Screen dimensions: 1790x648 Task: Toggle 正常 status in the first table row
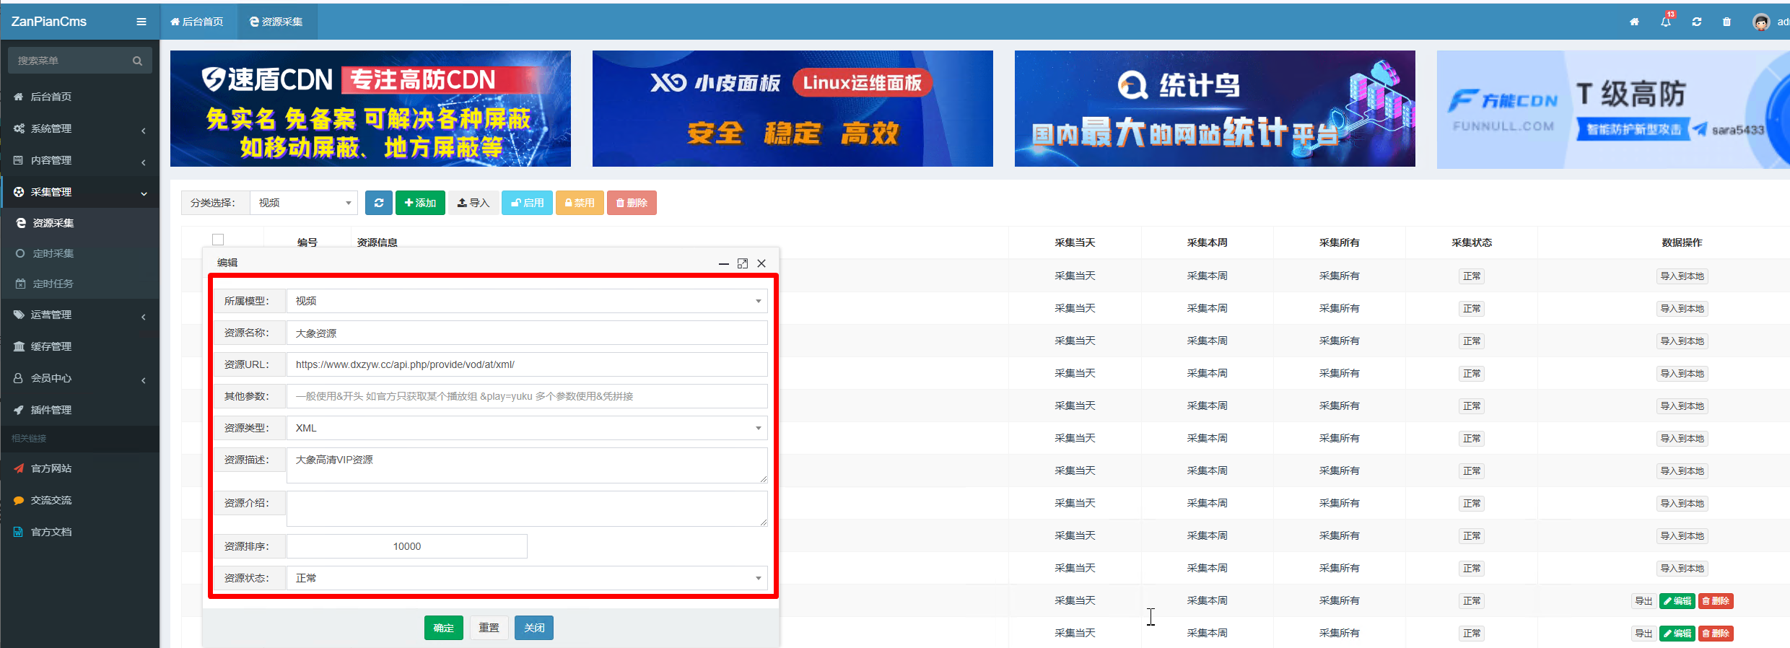coord(1472,276)
